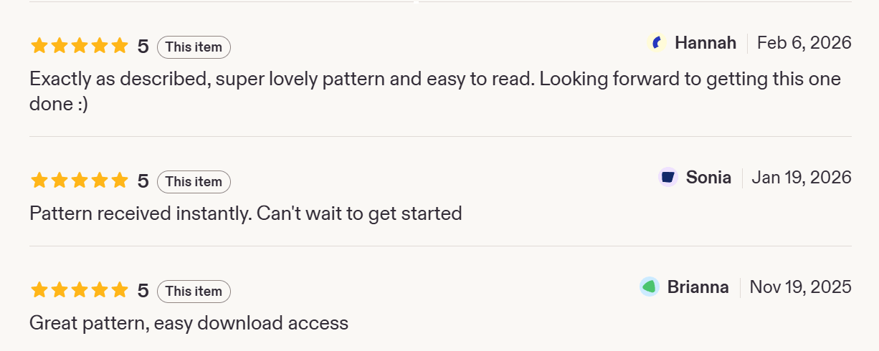Screen dimensions: 879x351
Task: Click the "This item" badge on Brianna's review
Action: point(194,292)
